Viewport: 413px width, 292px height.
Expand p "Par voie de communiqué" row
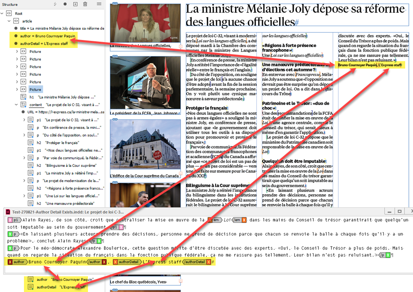click(x=24, y=158)
